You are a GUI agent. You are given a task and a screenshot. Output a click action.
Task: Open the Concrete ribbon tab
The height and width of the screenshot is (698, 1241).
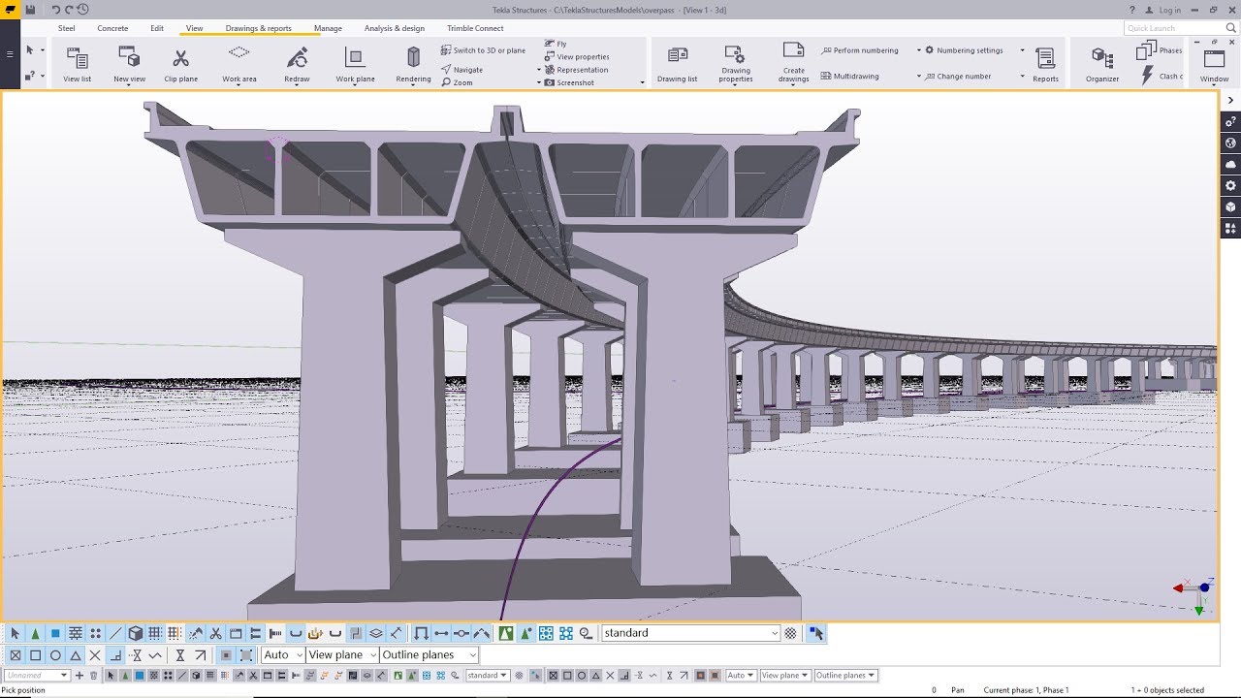(x=112, y=28)
